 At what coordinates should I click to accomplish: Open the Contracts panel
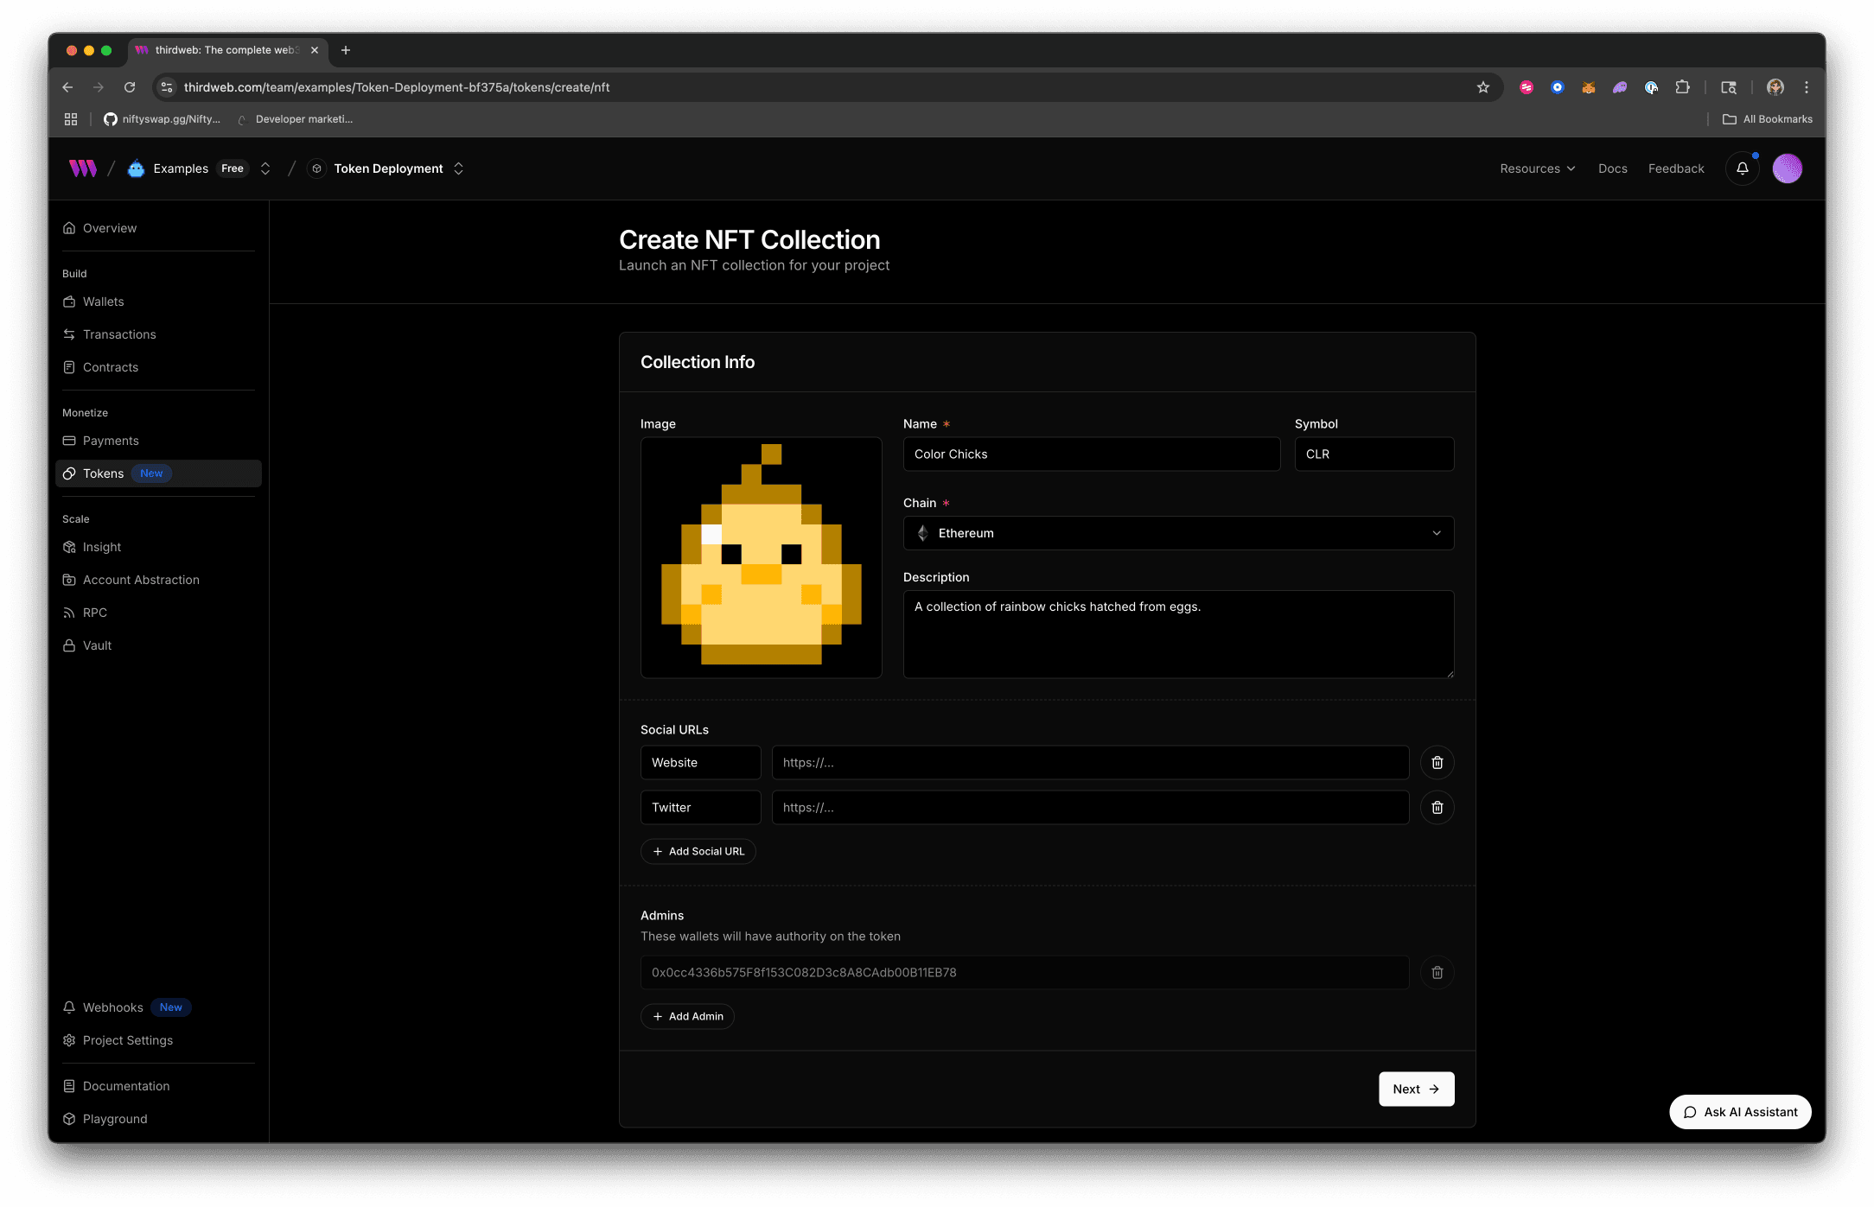pyautogui.click(x=110, y=367)
